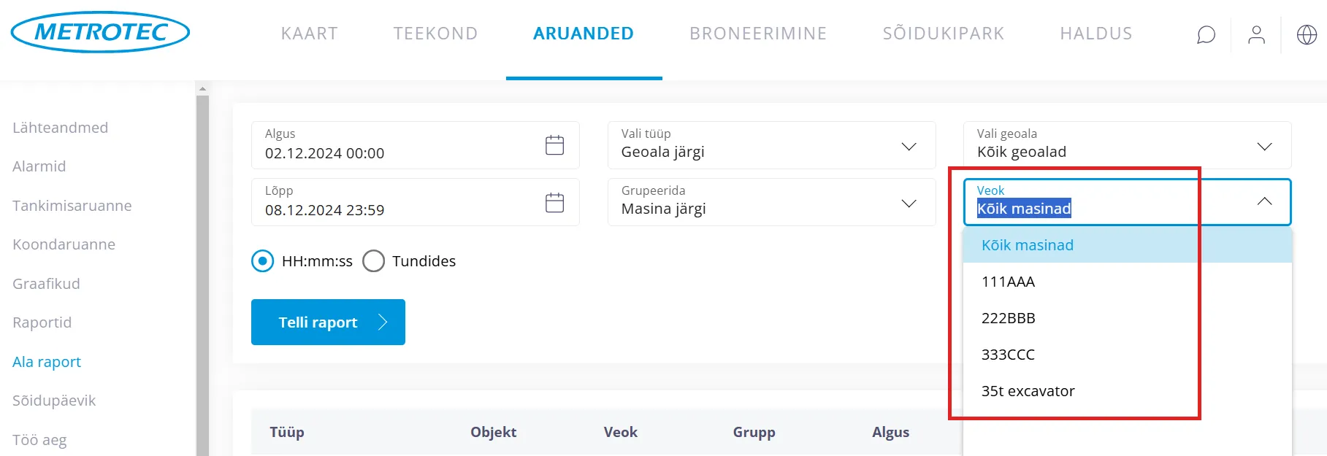Expand the Grupeerida dropdown

pyautogui.click(x=909, y=203)
